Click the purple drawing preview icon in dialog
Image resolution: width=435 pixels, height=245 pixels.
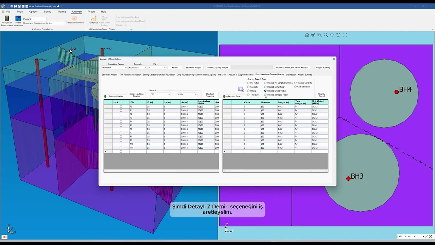tap(241, 89)
